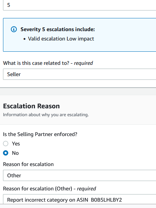Click 'Is the Selling Partner enforced?' question label
This screenshot has width=156, height=208.
[40, 134]
